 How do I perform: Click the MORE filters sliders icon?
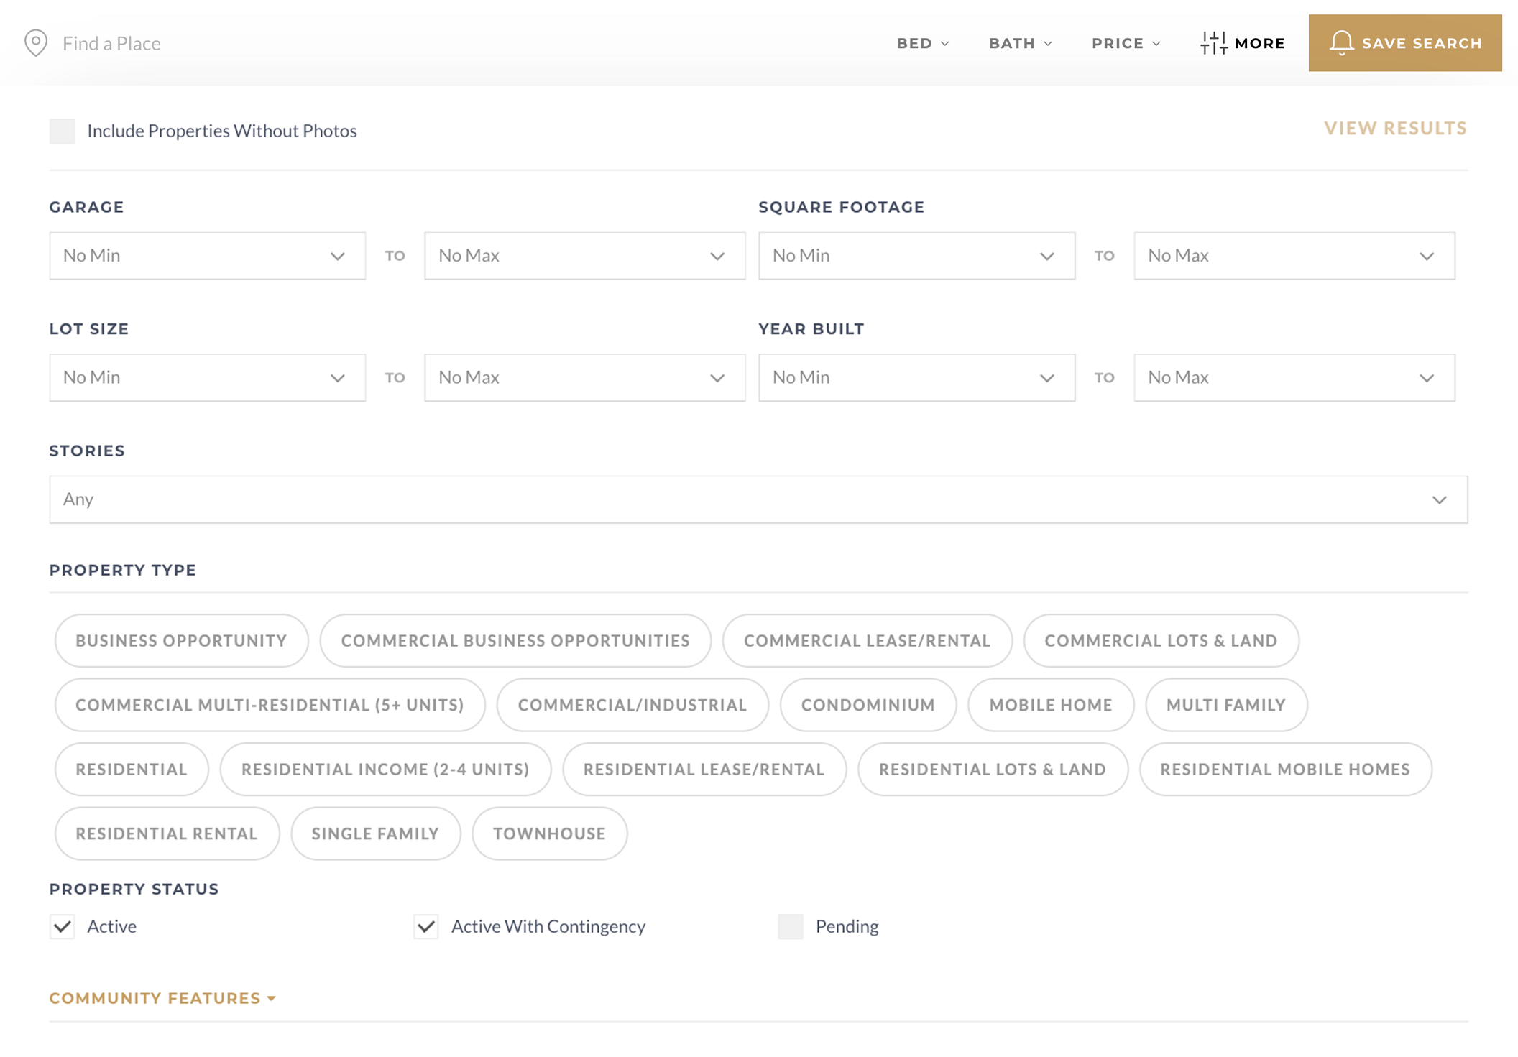point(1213,43)
